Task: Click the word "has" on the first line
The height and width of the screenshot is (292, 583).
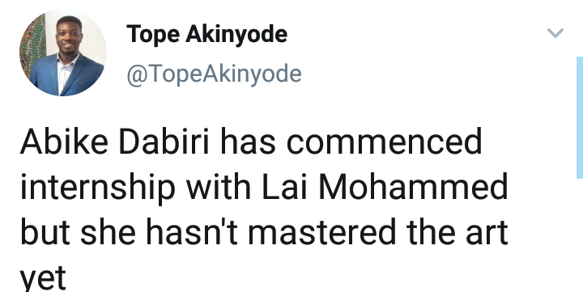Action: [x=248, y=142]
